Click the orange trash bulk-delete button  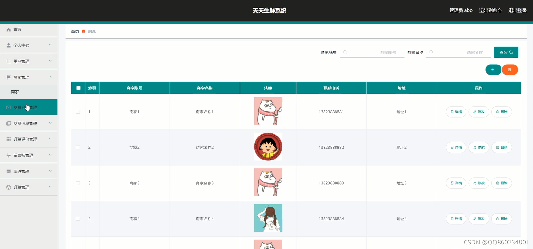[x=510, y=70]
